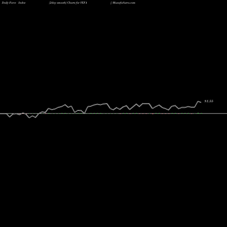Click the Daily Force Index title
The image size is (227, 227).
tap(14, 3)
